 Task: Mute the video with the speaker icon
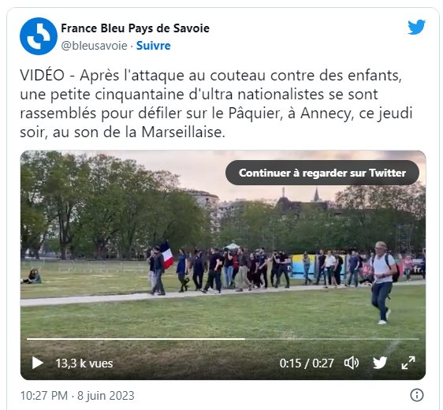(x=352, y=363)
